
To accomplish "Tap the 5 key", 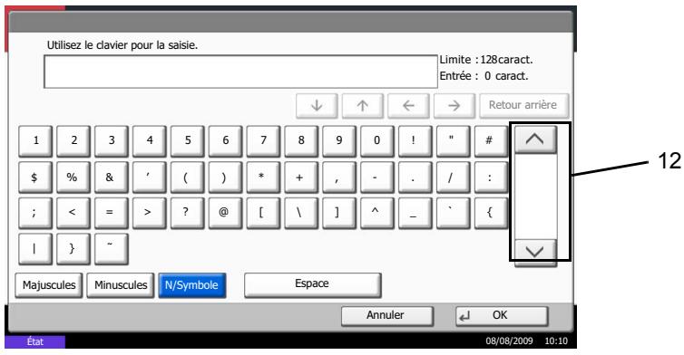I will pyautogui.click(x=187, y=141).
